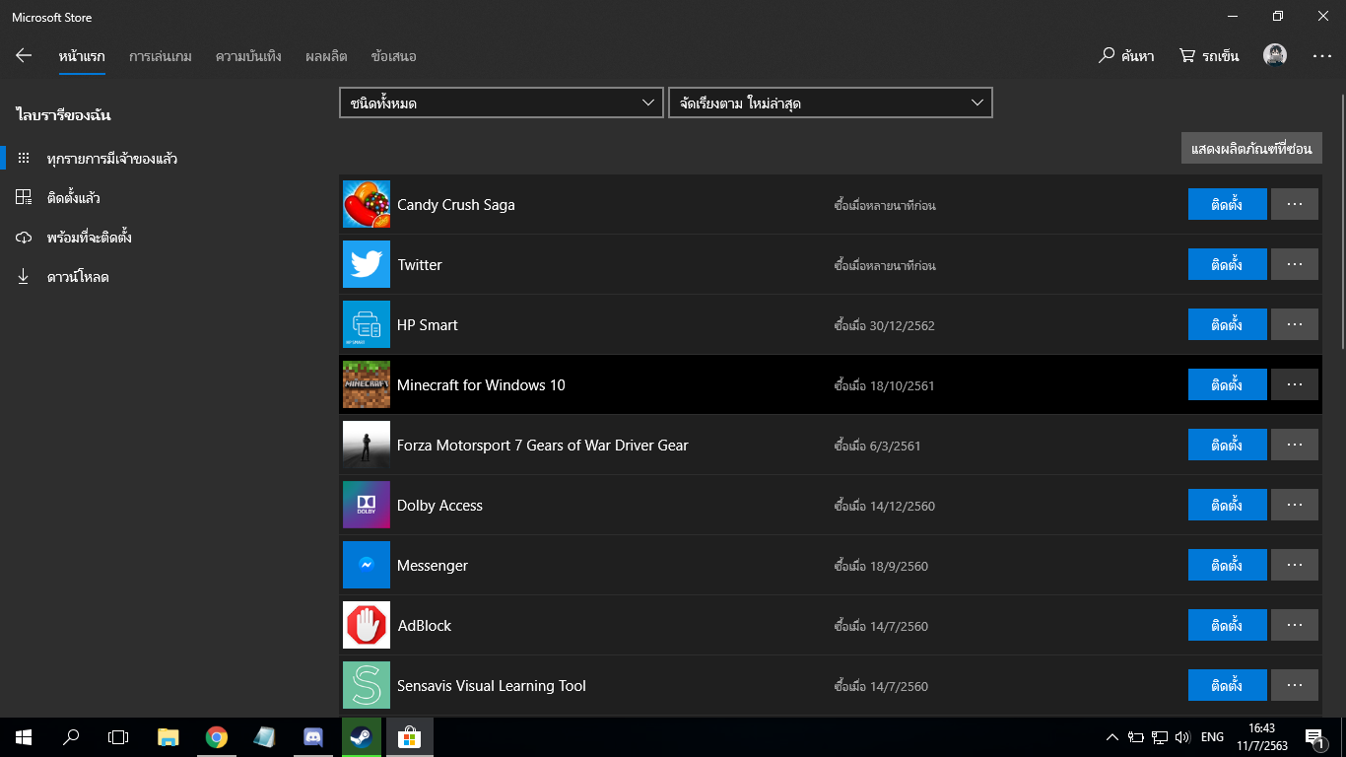Select ดาวน์โหลด in the library sidebar
Screen dimensions: 1346x757
(x=169, y=277)
